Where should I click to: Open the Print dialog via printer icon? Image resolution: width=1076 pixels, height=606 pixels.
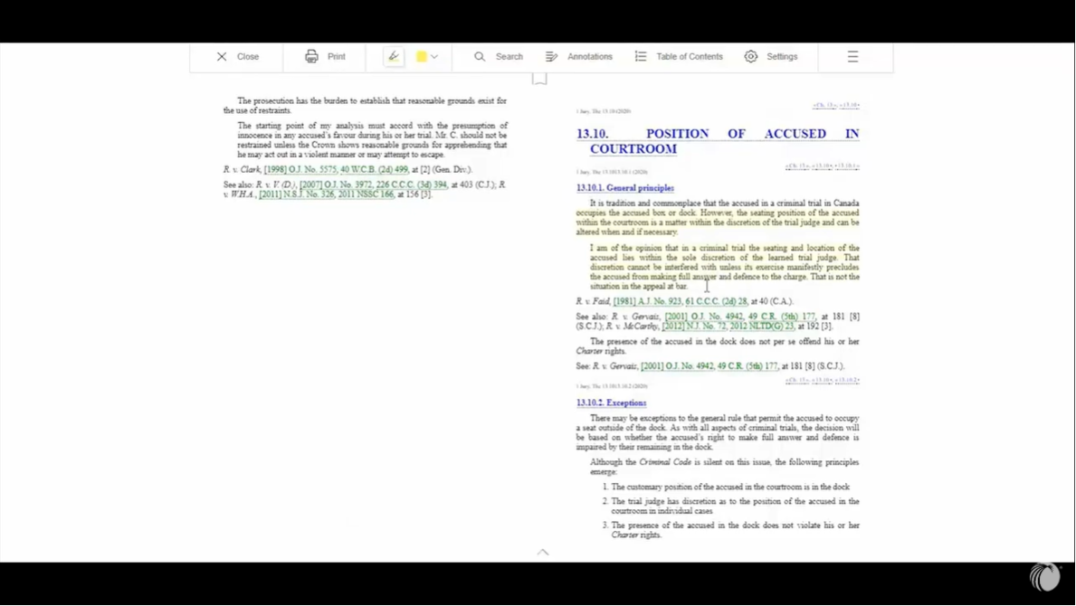pos(311,56)
